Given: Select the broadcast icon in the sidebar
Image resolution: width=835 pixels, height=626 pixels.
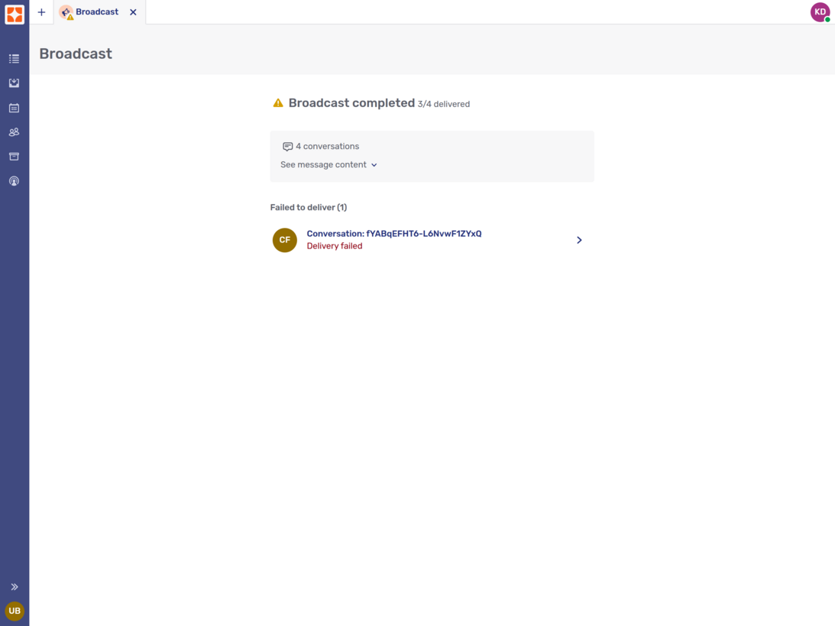Looking at the screenshot, I should tap(14, 180).
